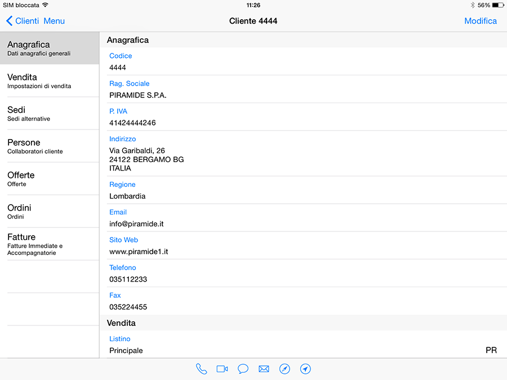Tap website www.piramide1.it

click(139, 252)
